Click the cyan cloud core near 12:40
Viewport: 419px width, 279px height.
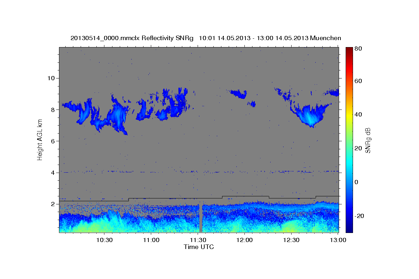(x=310, y=119)
